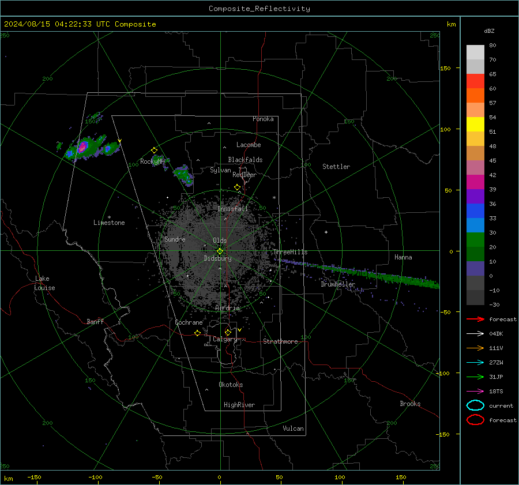The height and width of the screenshot is (485, 519).
Task: Click the Strathmore label
Action: [x=281, y=341]
